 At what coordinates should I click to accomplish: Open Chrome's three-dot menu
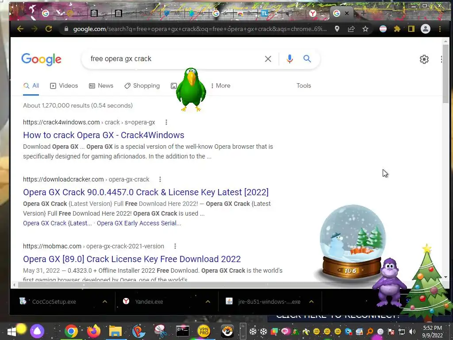tap(440, 29)
